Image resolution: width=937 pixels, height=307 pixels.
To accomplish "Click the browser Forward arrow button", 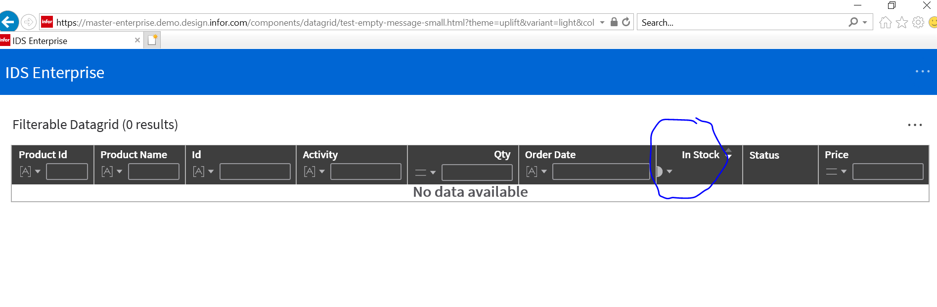I will (29, 22).
